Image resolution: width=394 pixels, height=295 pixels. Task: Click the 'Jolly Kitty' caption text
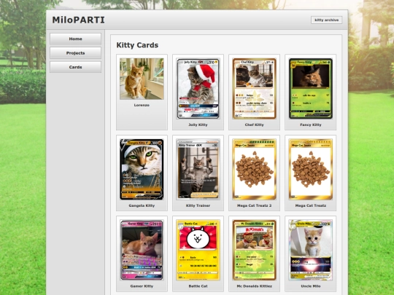coord(198,125)
